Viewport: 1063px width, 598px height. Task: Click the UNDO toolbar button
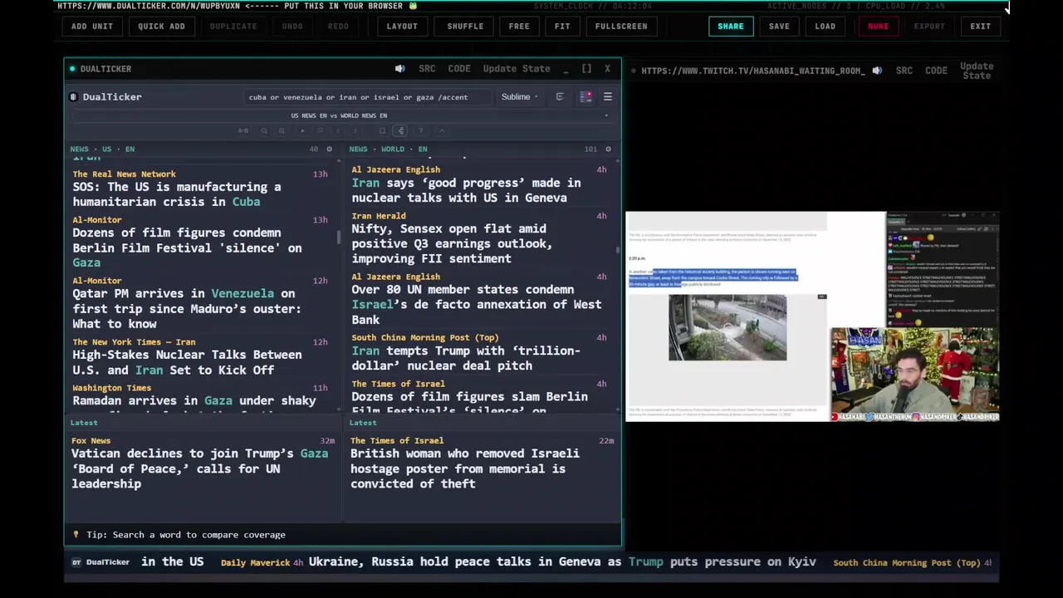(292, 26)
